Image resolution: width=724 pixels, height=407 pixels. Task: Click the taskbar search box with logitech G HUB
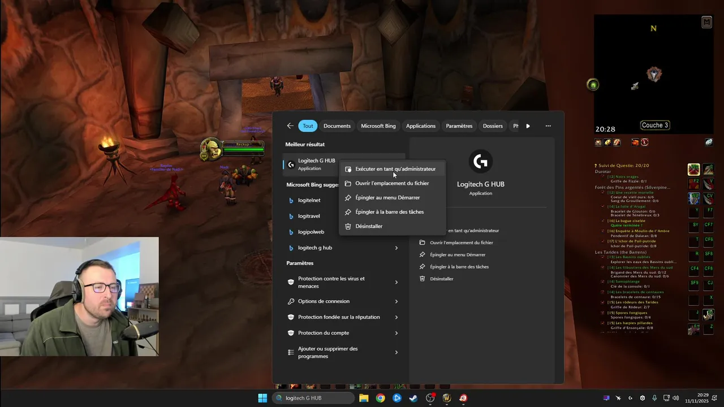(313, 398)
